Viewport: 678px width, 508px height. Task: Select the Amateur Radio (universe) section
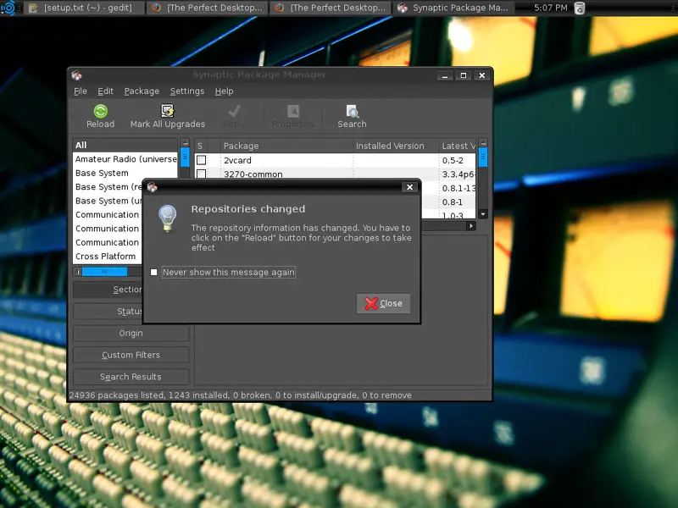coord(125,159)
